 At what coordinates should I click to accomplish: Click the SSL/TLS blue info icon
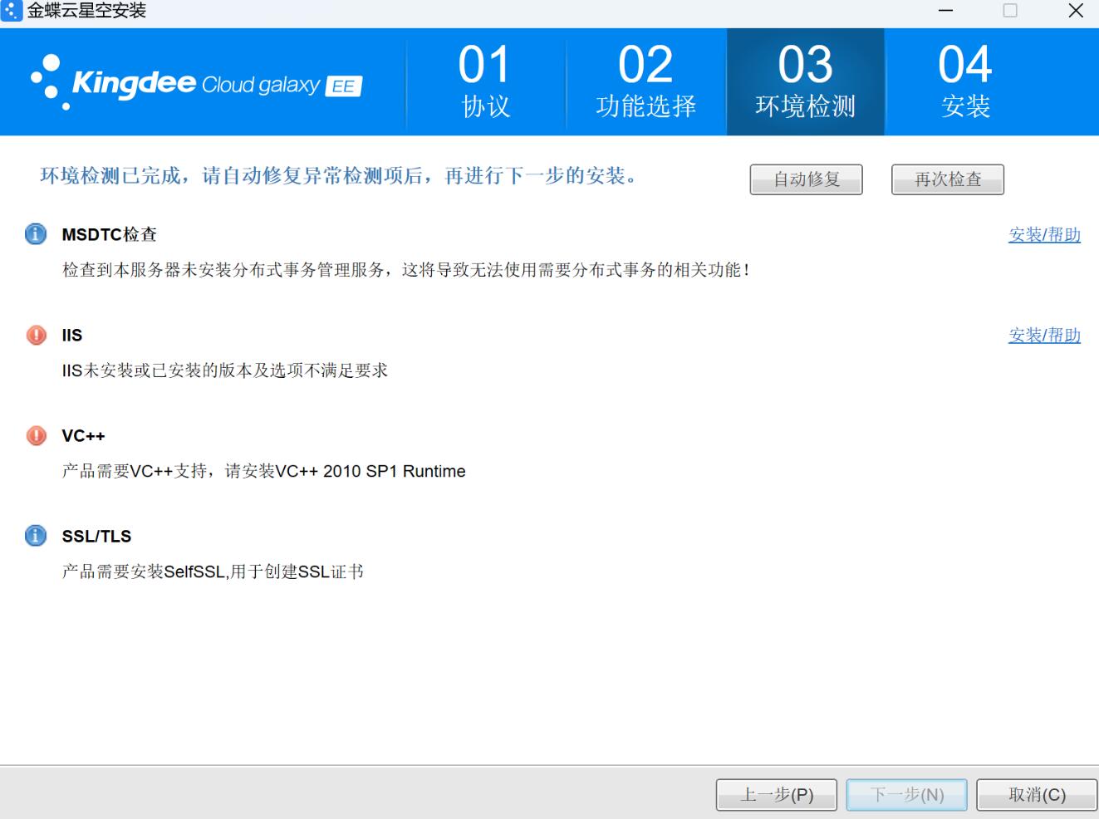click(x=36, y=536)
